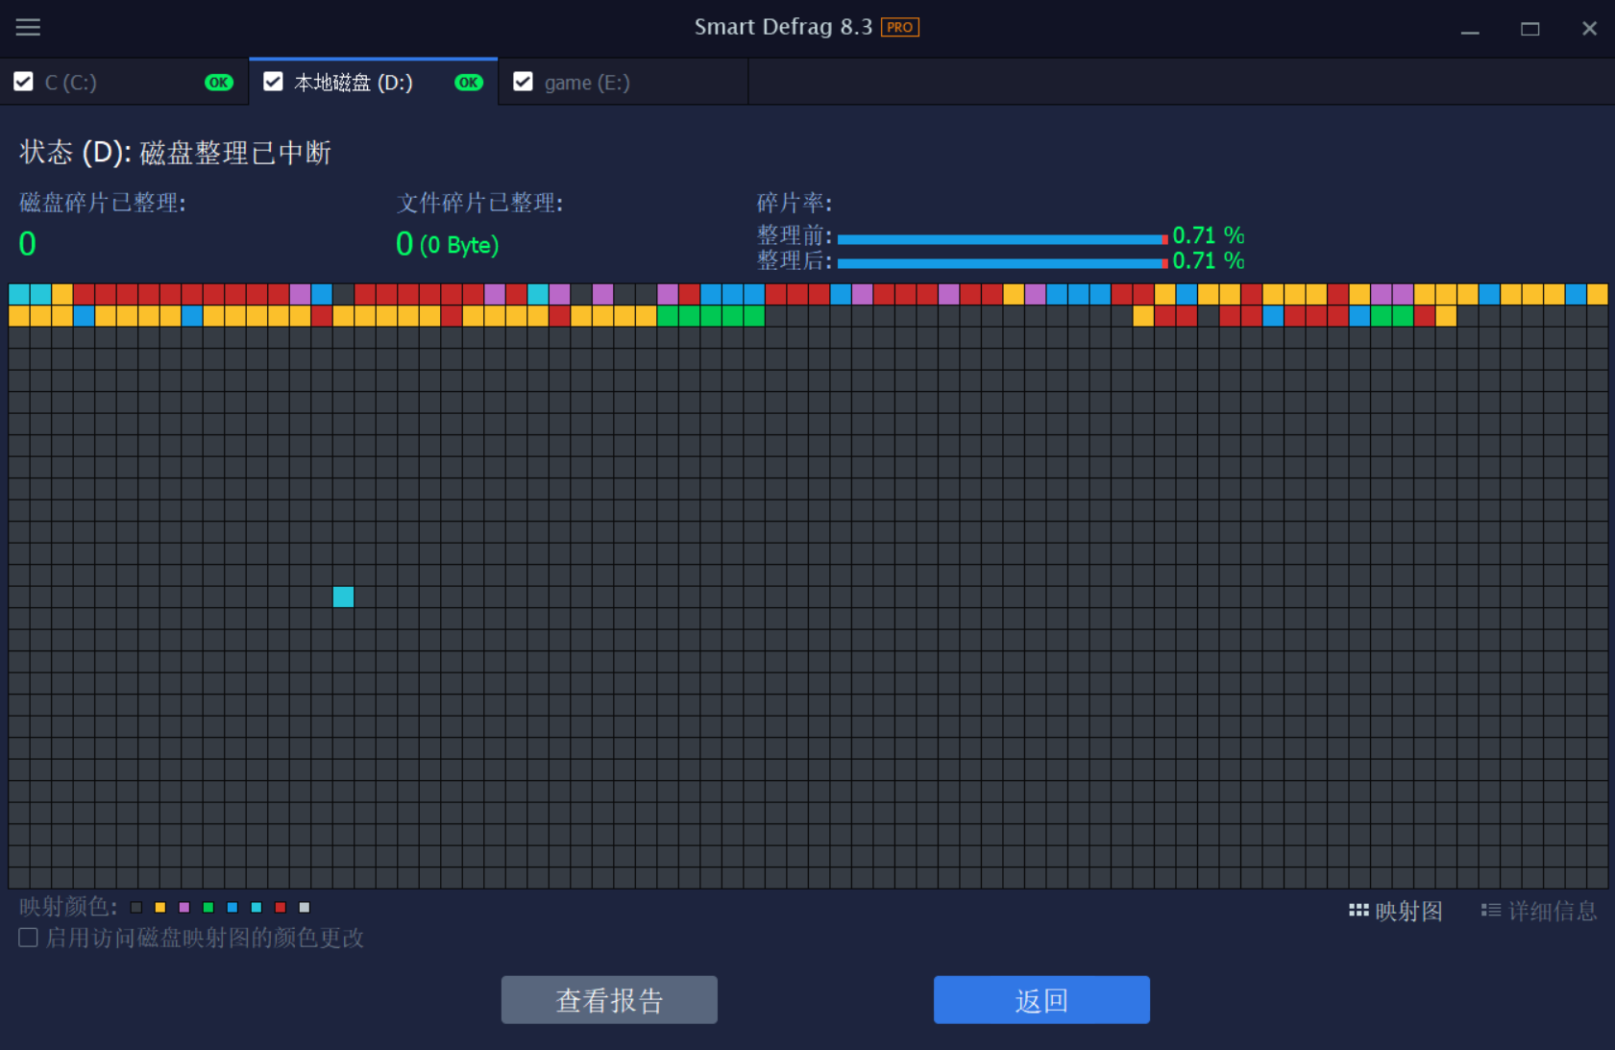Viewport: 1615px width, 1050px height.
Task: Click the 详细信息 list view icon
Action: [1491, 910]
